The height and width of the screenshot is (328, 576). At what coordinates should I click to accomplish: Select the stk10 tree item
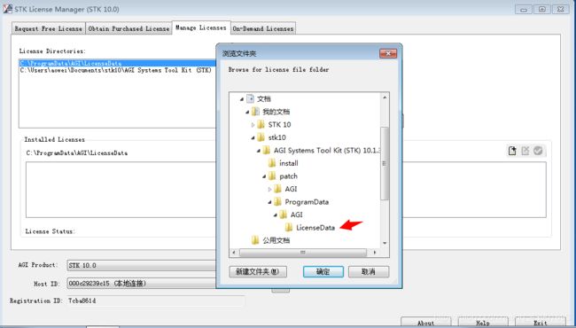(x=277, y=137)
